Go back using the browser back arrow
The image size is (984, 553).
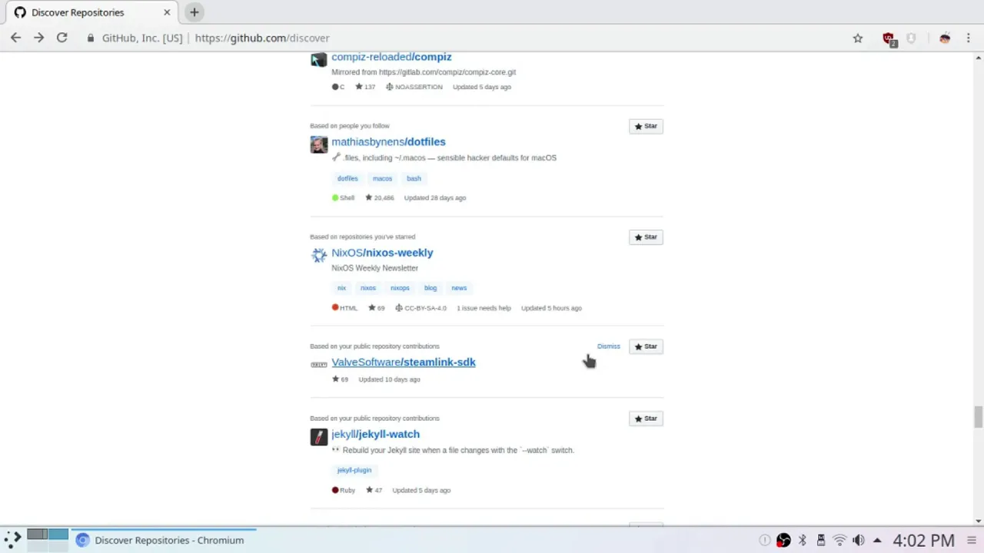[15, 38]
